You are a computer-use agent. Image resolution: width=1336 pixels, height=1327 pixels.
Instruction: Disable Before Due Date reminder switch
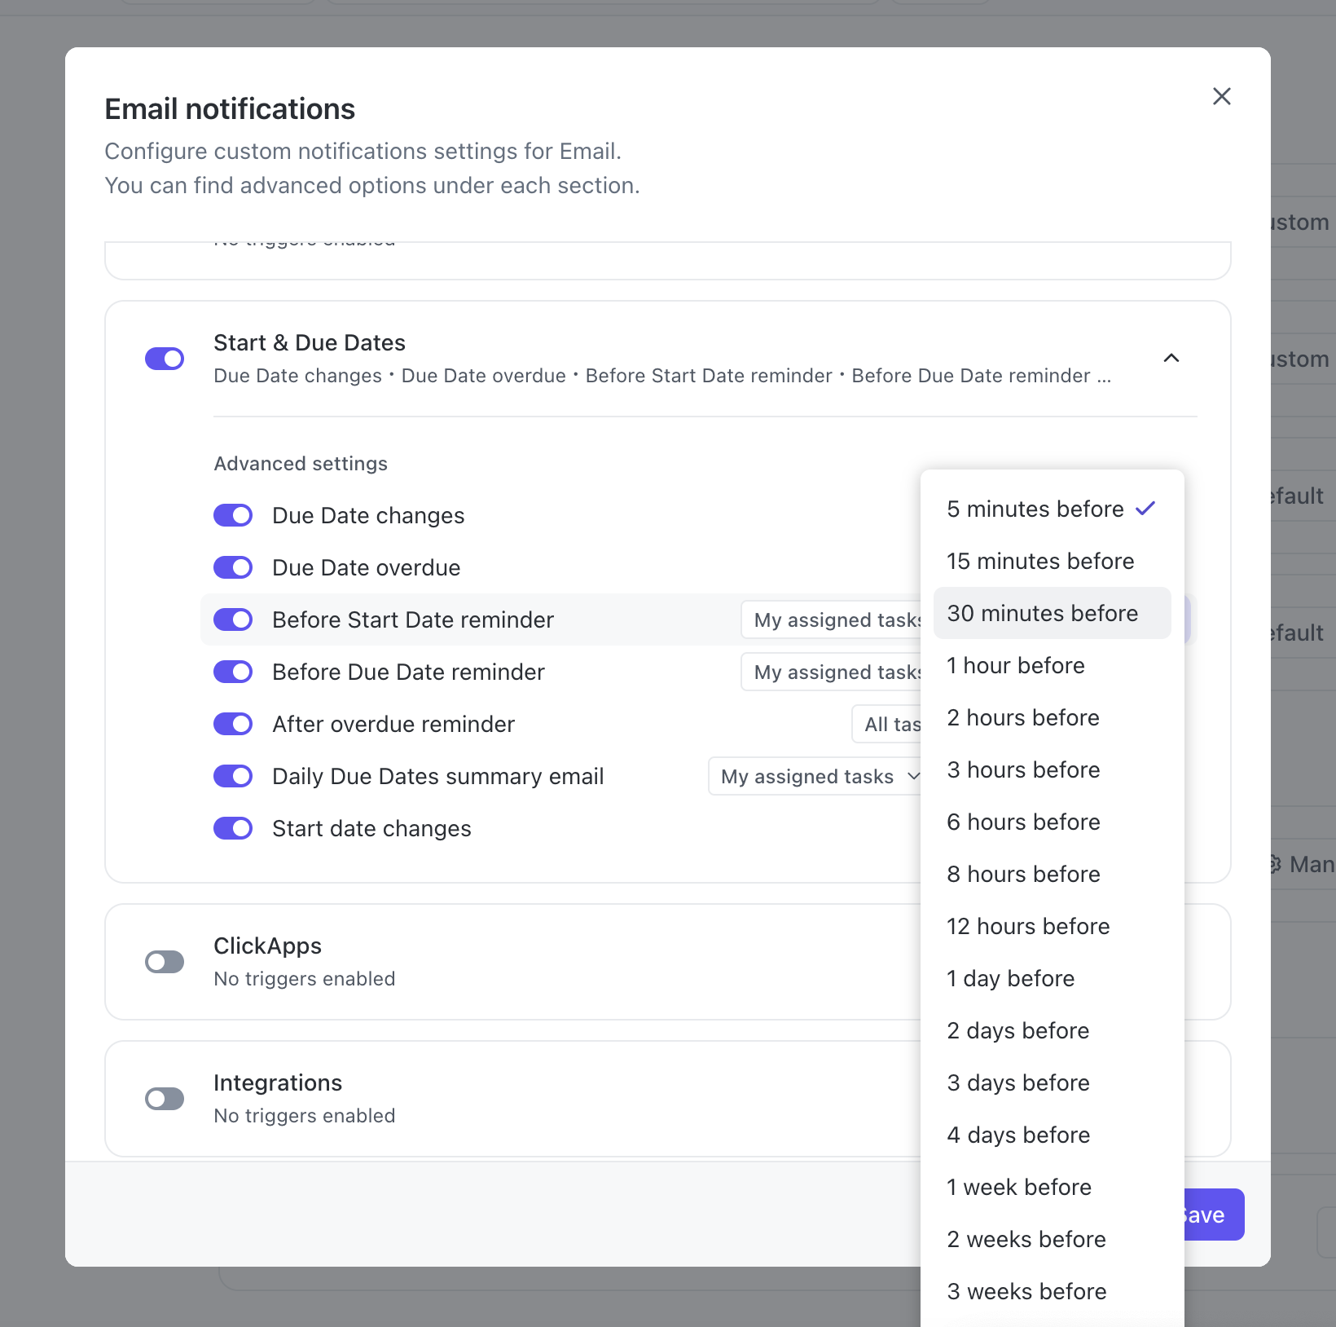233,672
